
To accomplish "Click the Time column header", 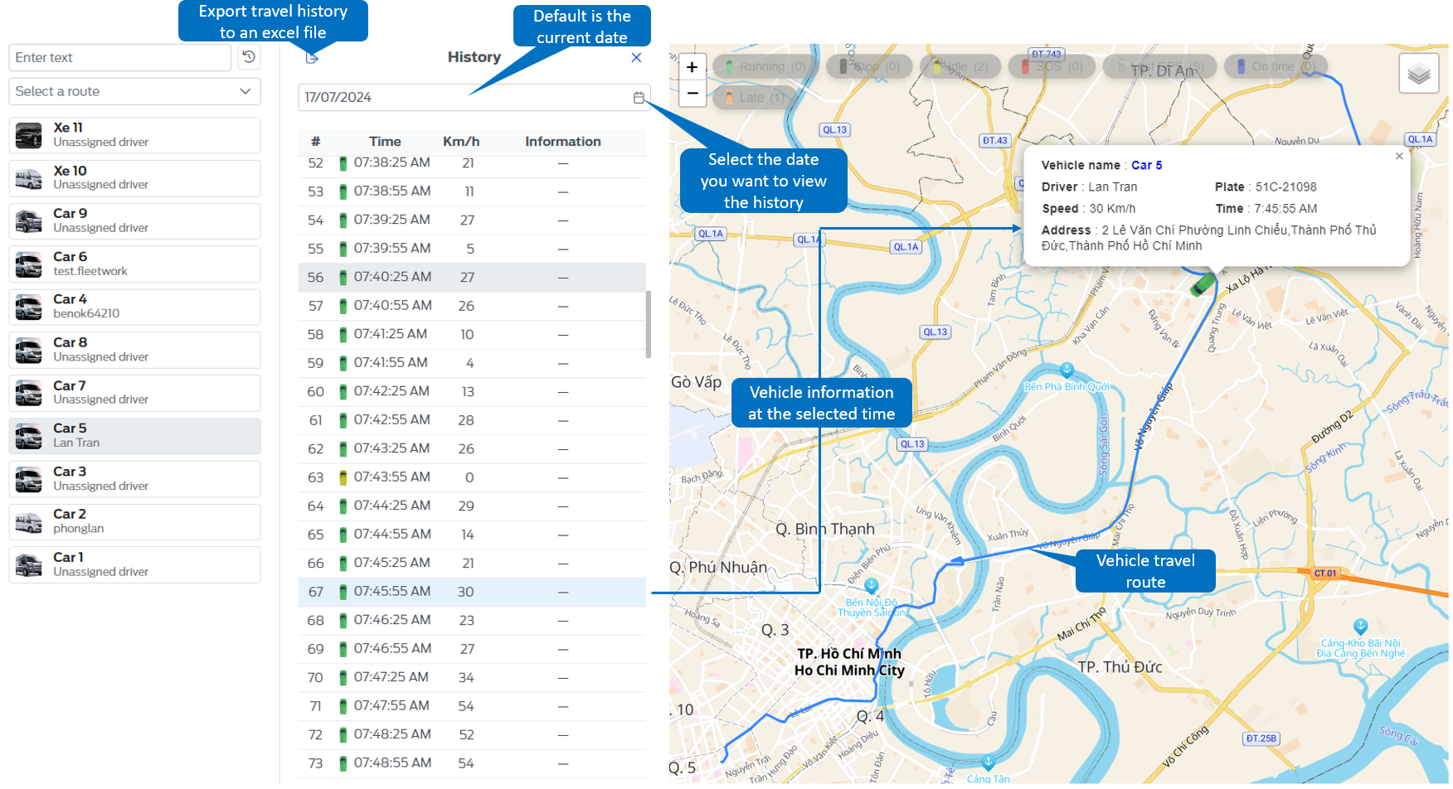I will click(x=385, y=142).
